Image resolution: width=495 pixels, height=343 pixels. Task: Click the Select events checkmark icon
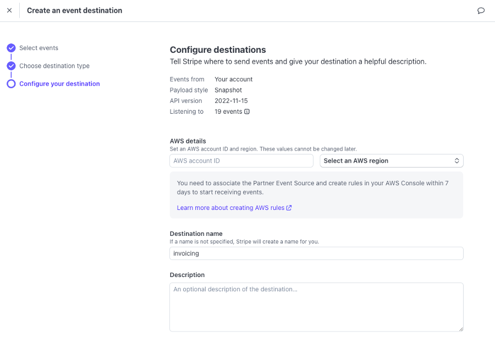[x=11, y=48]
